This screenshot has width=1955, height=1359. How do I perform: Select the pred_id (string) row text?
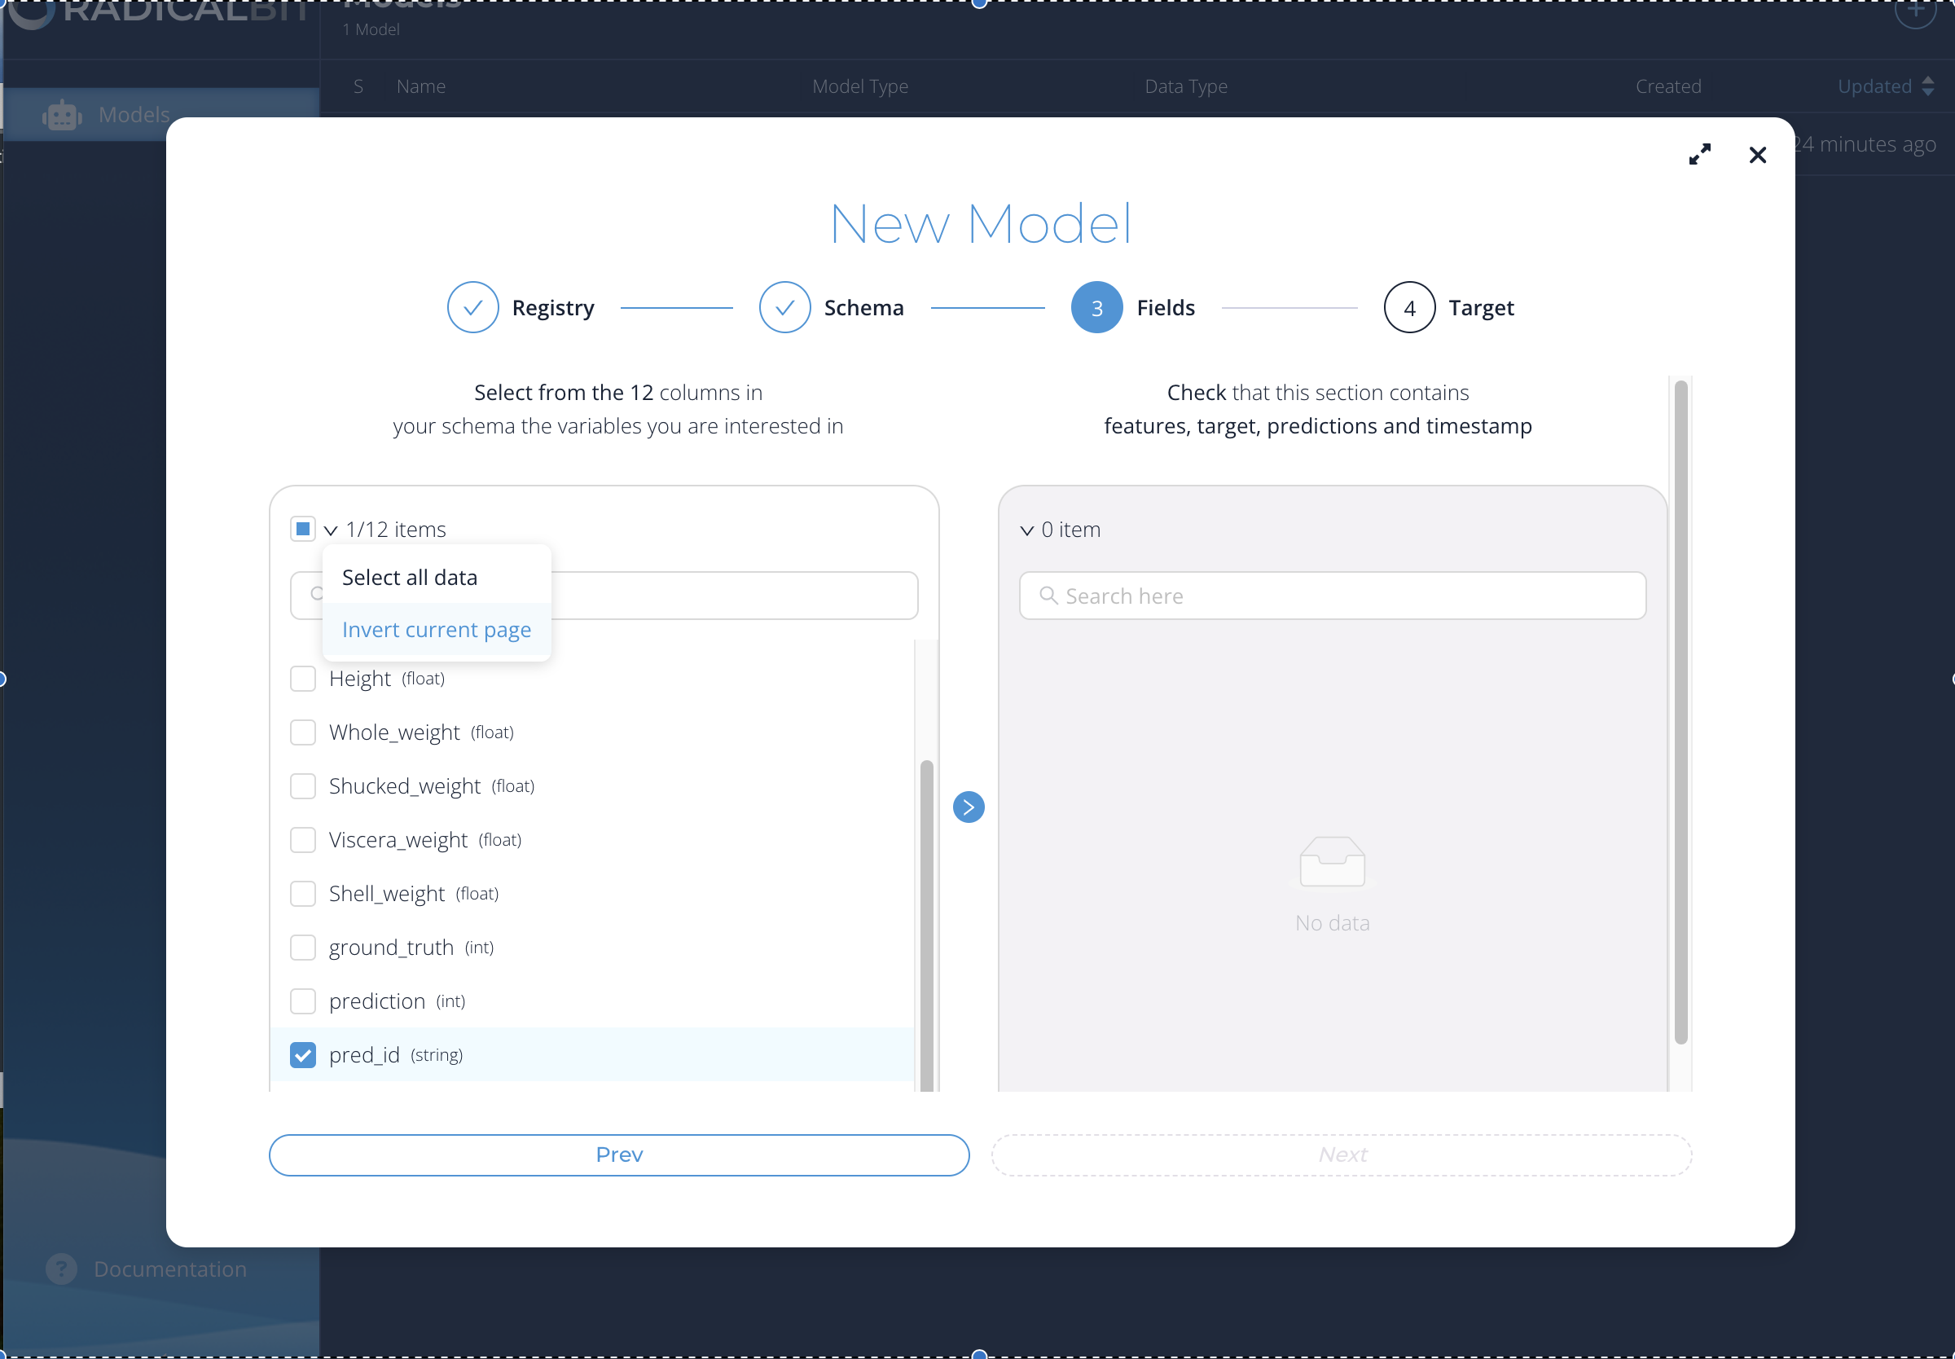pos(396,1054)
